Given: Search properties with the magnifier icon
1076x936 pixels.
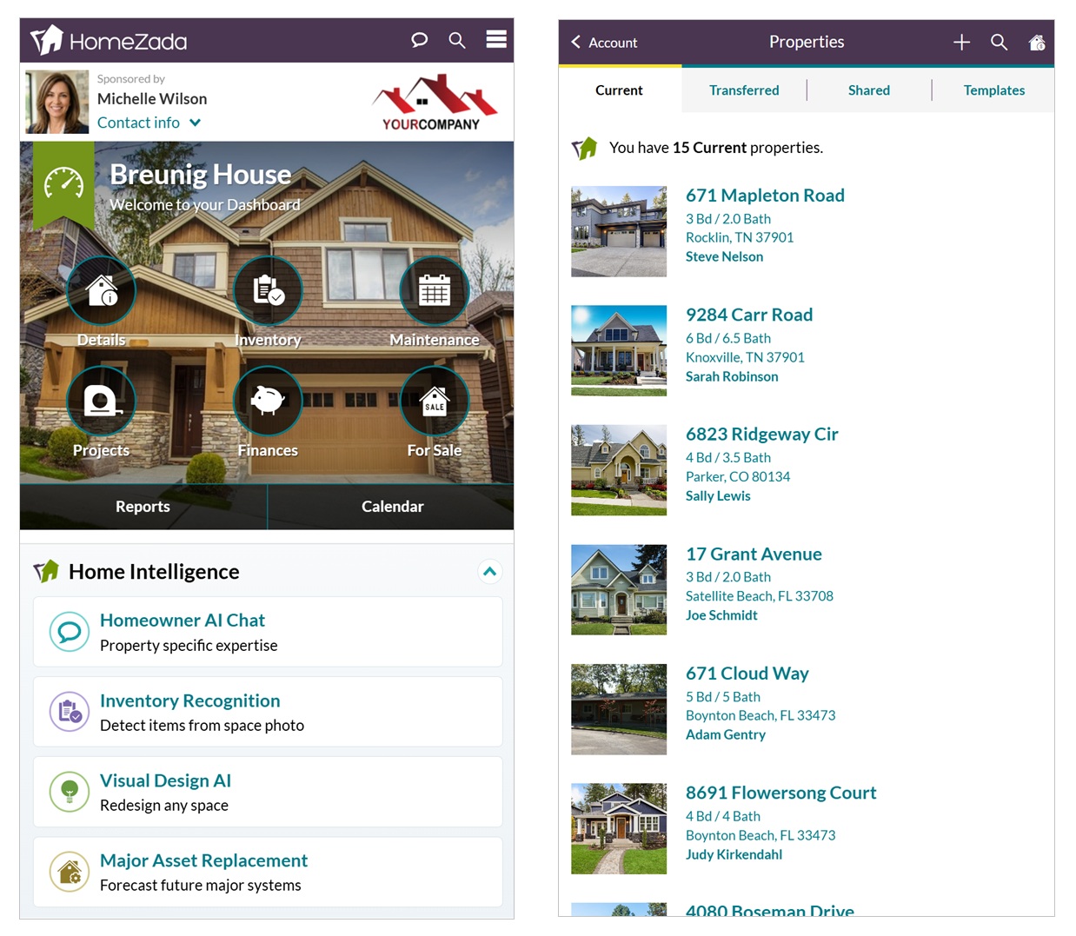Looking at the screenshot, I should point(1000,42).
